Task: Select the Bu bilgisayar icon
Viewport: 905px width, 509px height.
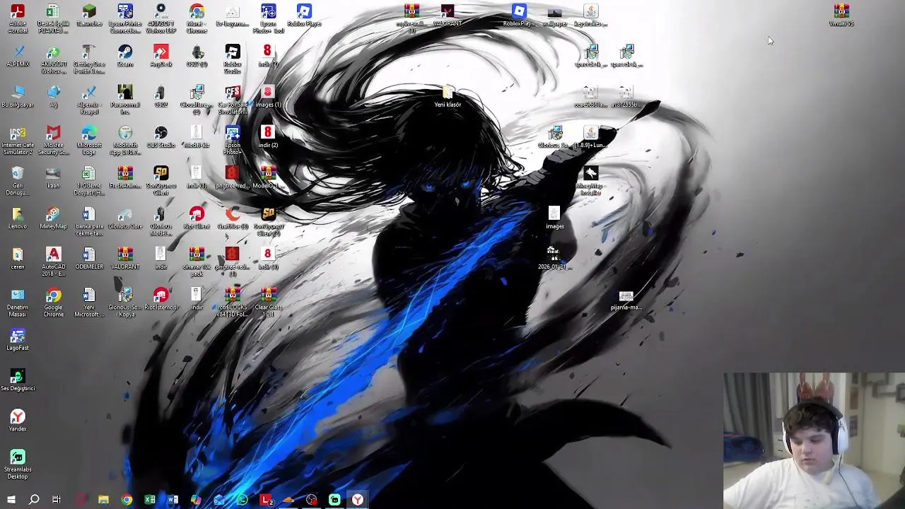Action: pyautogui.click(x=18, y=97)
